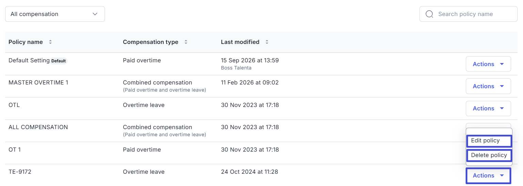Select the OT 1 policy name
This screenshot has height=186, width=523.
[x=15, y=150]
